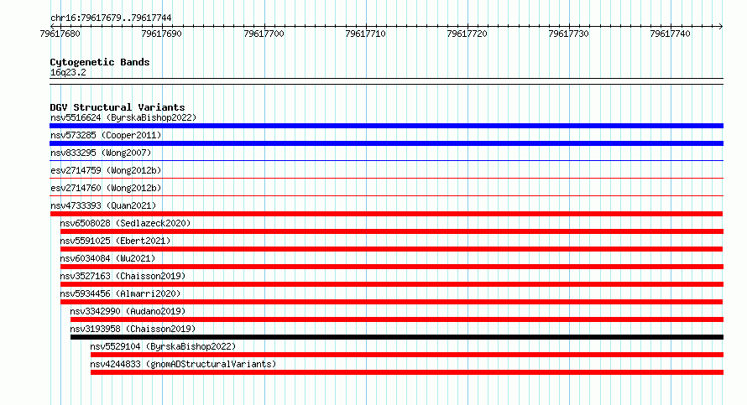Click nsv4733393 (Quan2021) label
The height and width of the screenshot is (405, 747).
click(x=103, y=205)
